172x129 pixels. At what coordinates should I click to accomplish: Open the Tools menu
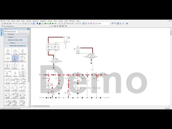click(x=66, y=21)
